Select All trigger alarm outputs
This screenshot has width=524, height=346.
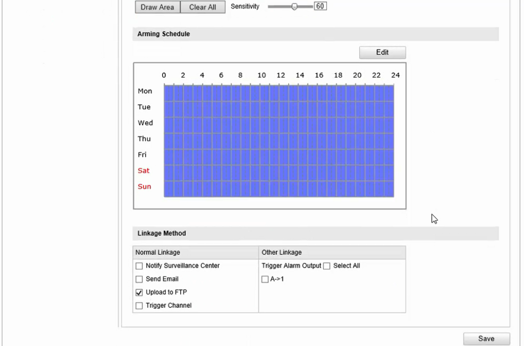[x=326, y=266]
